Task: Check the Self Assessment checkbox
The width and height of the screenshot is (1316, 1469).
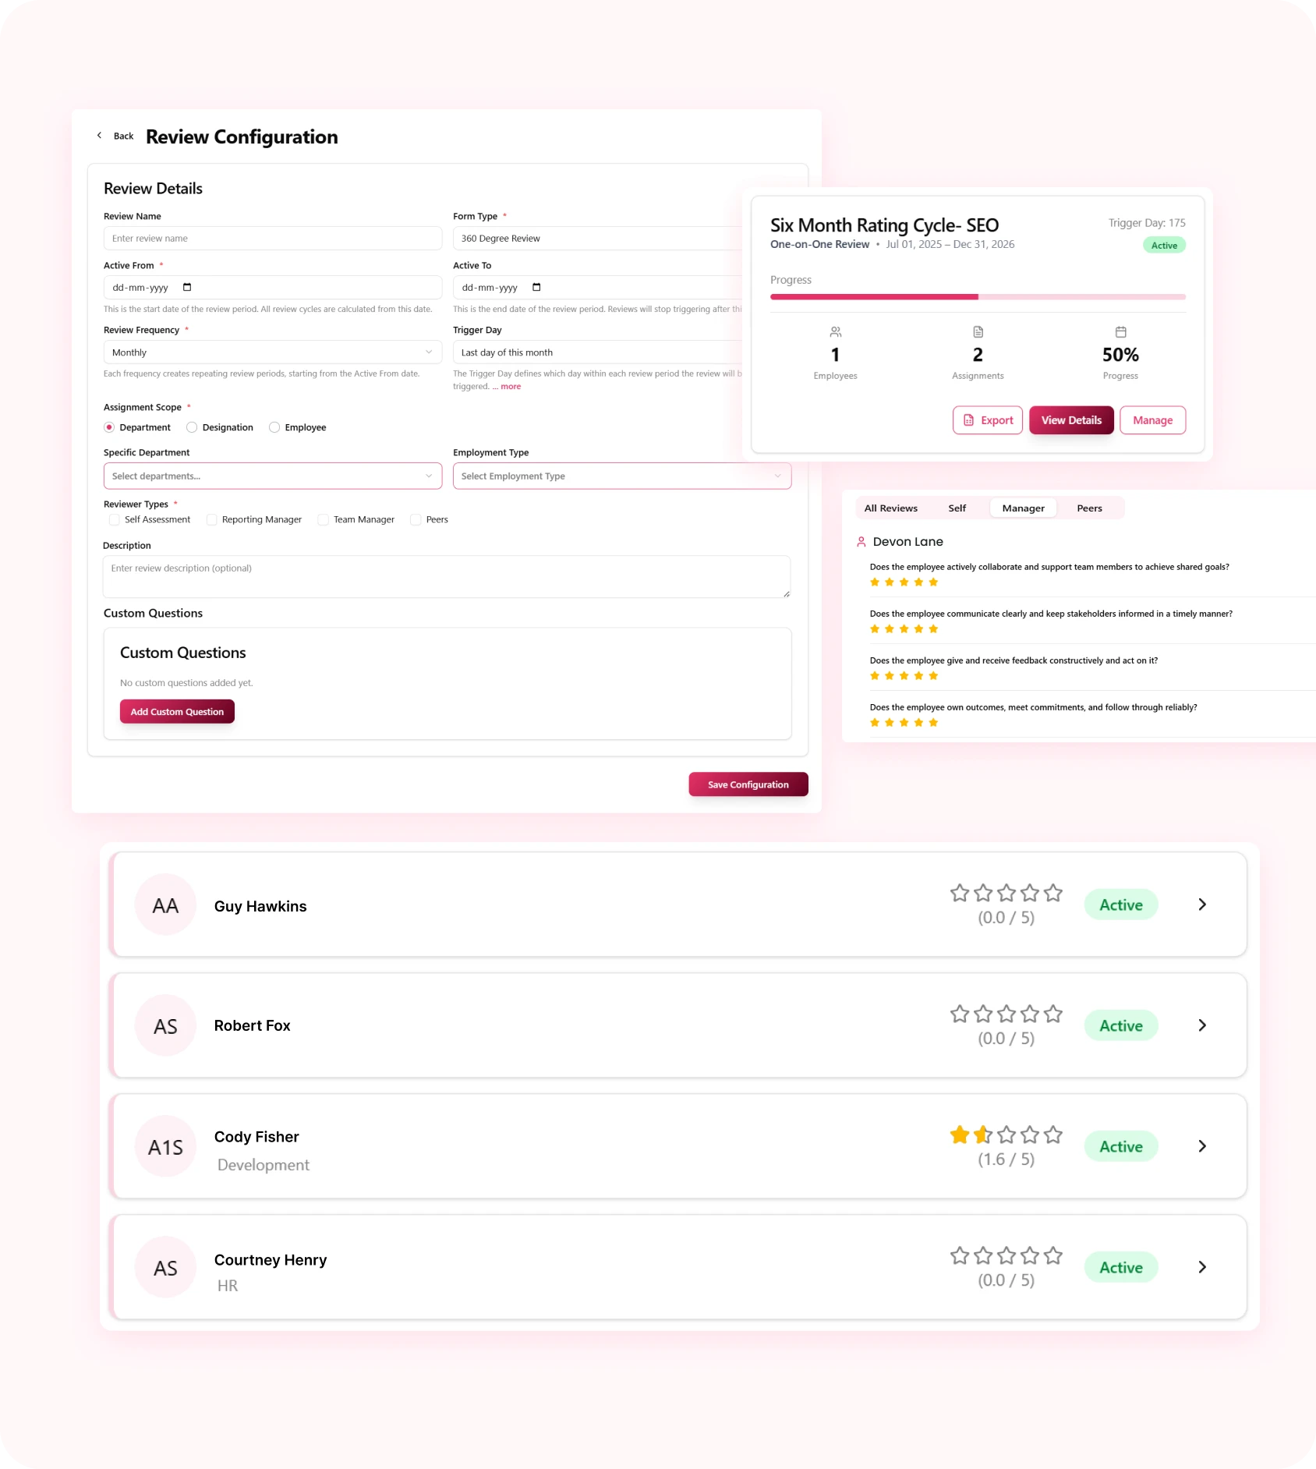Action: click(x=115, y=520)
